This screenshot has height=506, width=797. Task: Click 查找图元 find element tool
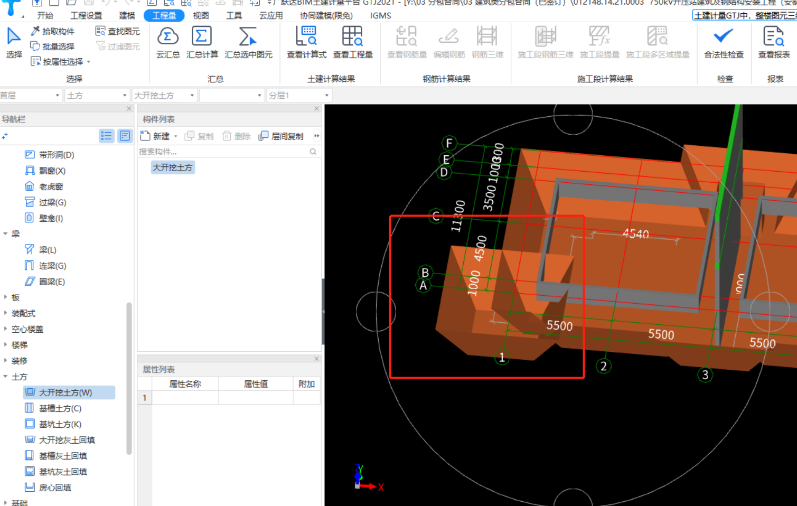click(x=118, y=31)
